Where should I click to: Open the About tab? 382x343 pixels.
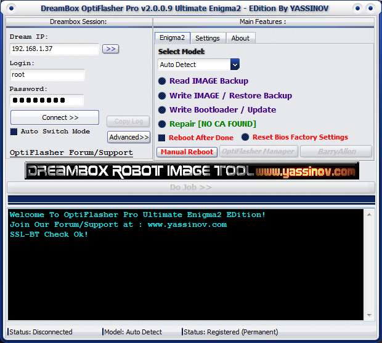(240, 38)
